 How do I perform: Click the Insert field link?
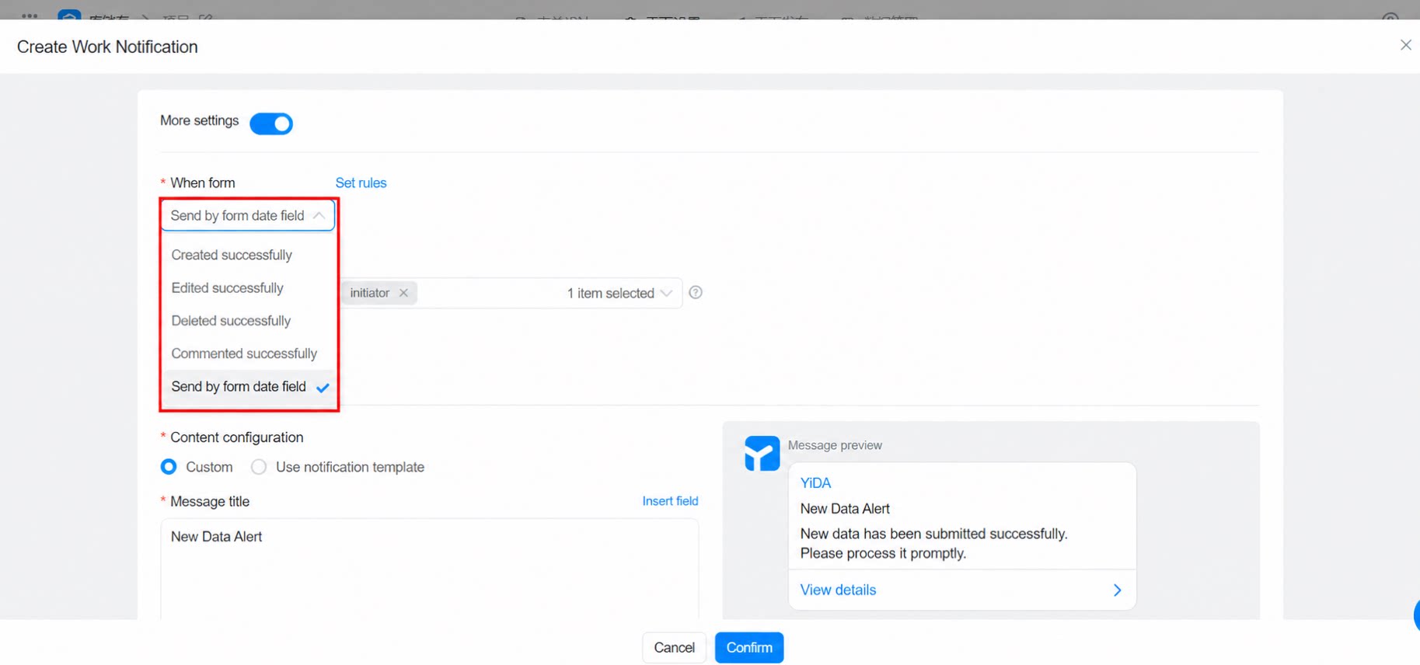(670, 501)
